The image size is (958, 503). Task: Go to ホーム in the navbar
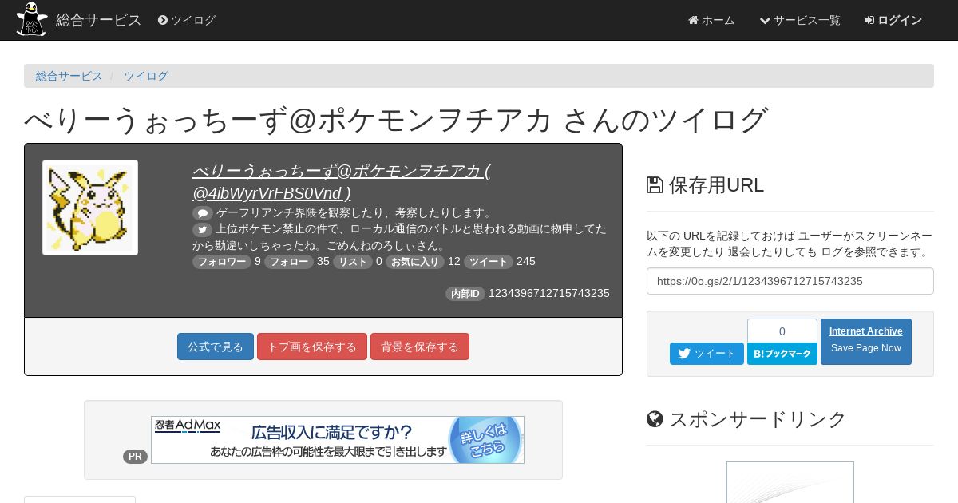pyautogui.click(x=711, y=20)
